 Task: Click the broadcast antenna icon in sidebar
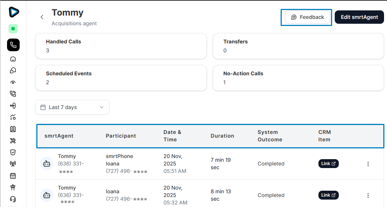pyautogui.click(x=13, y=164)
